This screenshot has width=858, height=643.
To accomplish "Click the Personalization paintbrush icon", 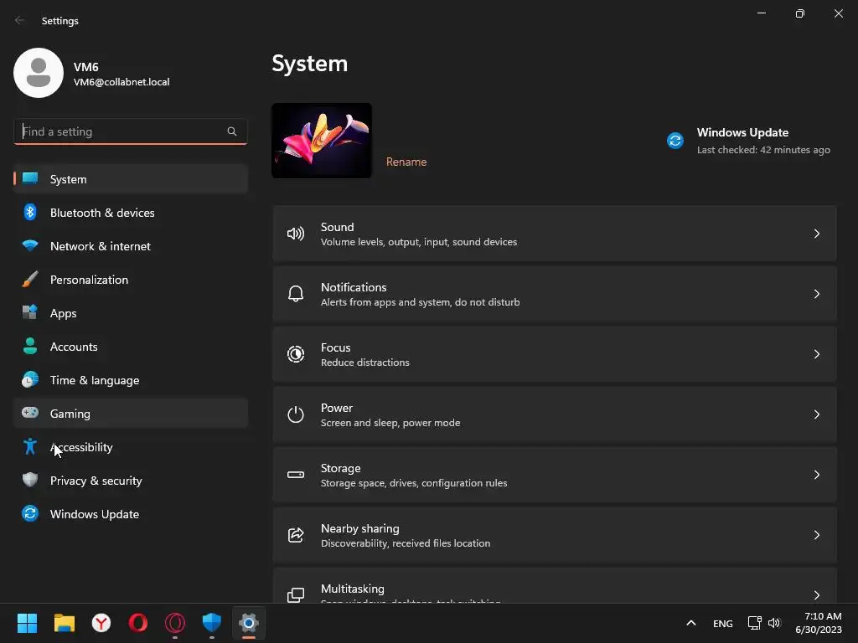I will [30, 280].
